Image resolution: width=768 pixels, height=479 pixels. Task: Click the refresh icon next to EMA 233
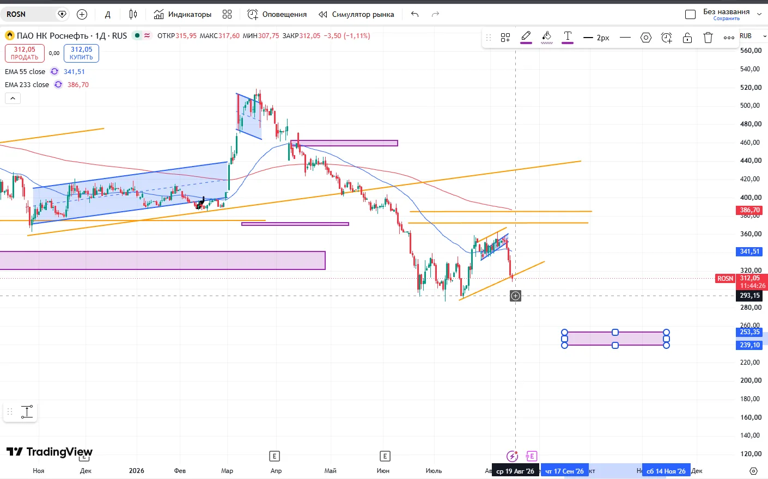[x=58, y=85]
